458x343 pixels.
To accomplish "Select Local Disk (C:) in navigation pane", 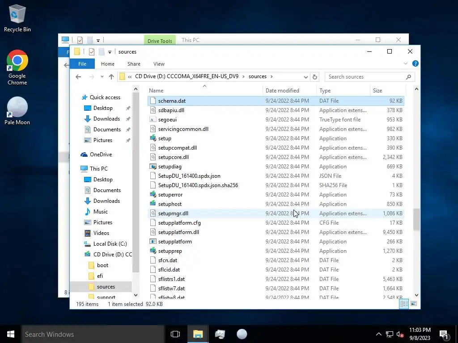I will pyautogui.click(x=110, y=244).
